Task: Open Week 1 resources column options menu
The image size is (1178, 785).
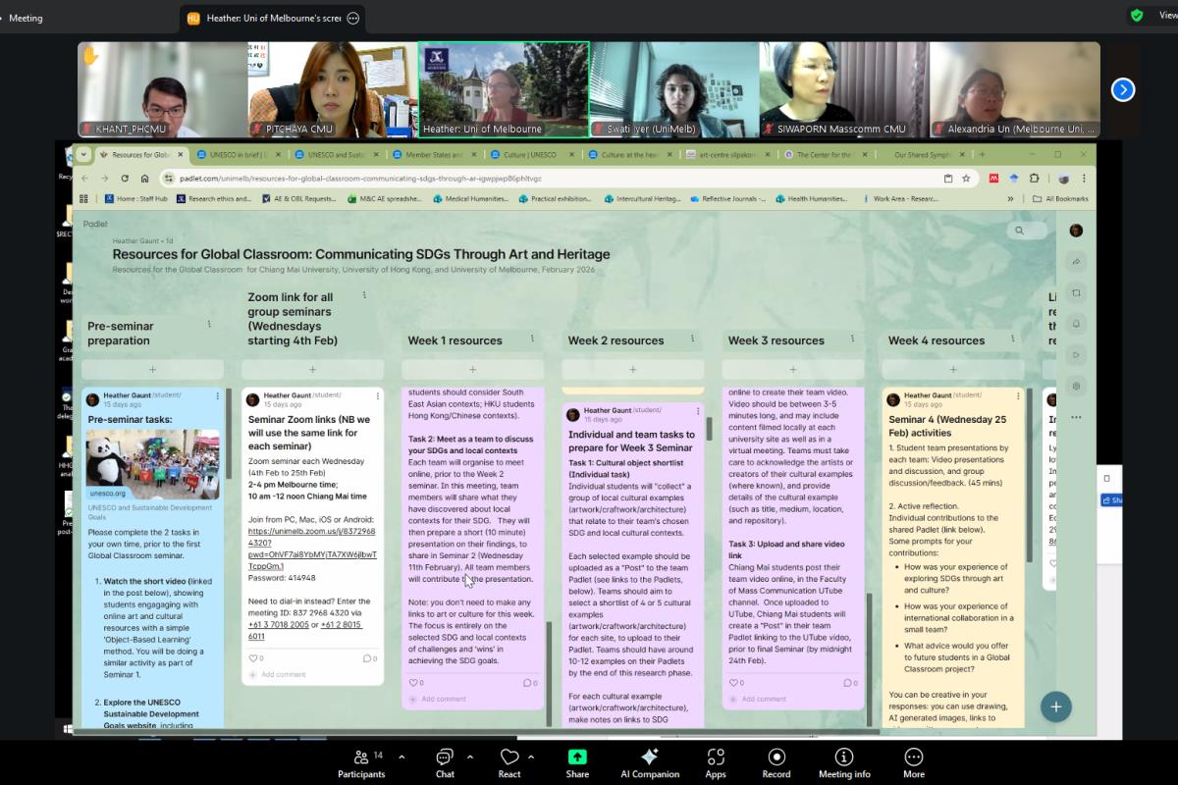Action: click(533, 339)
